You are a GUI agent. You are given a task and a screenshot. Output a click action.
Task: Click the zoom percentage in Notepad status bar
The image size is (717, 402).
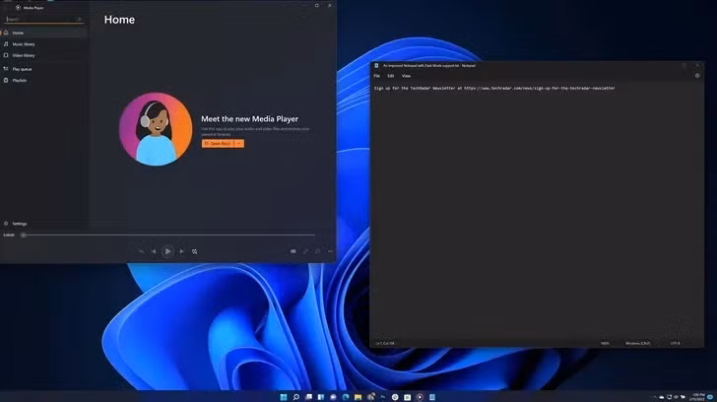point(605,344)
